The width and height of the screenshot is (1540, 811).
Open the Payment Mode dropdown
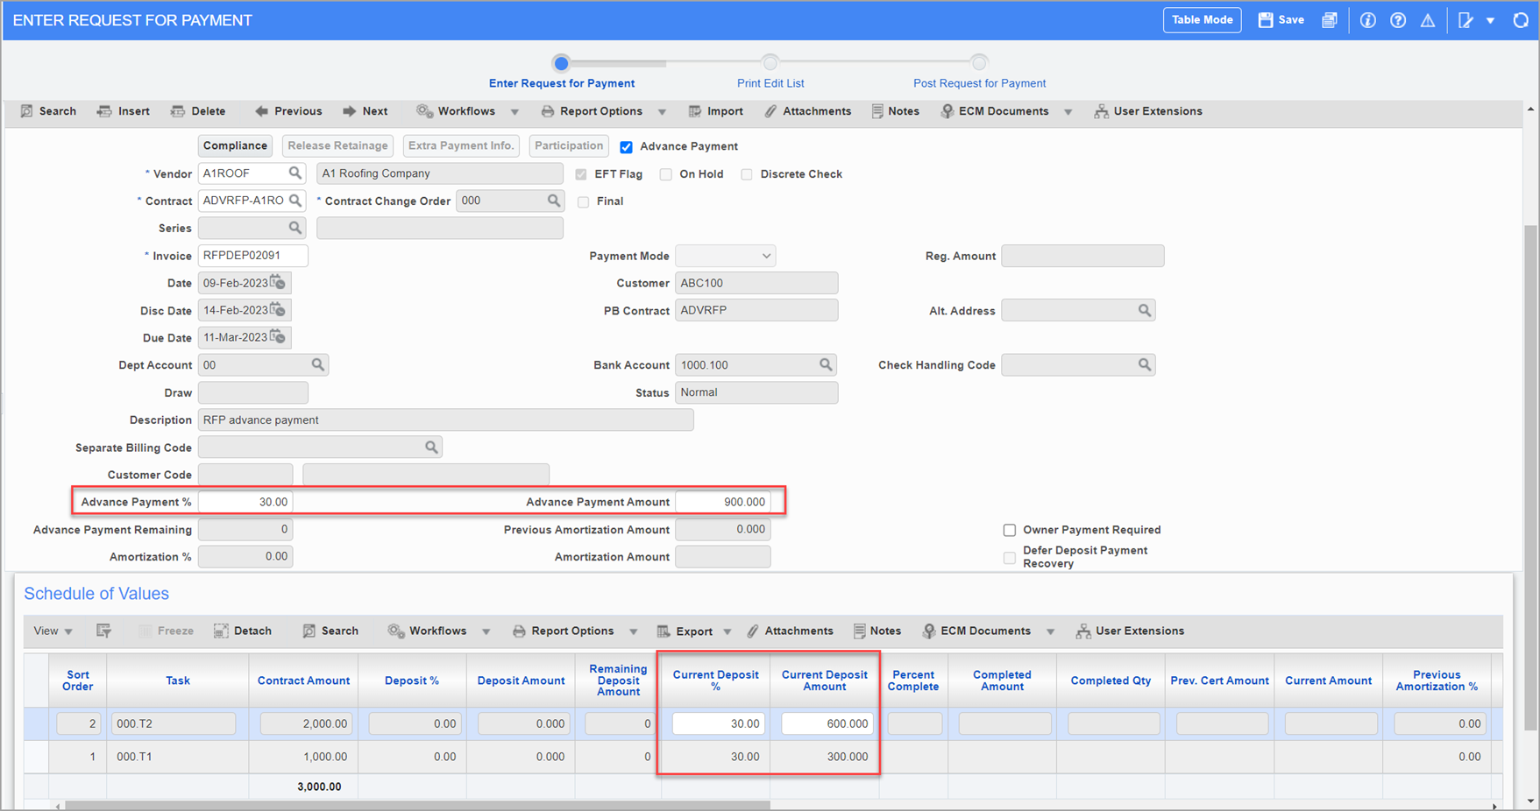[x=726, y=256]
